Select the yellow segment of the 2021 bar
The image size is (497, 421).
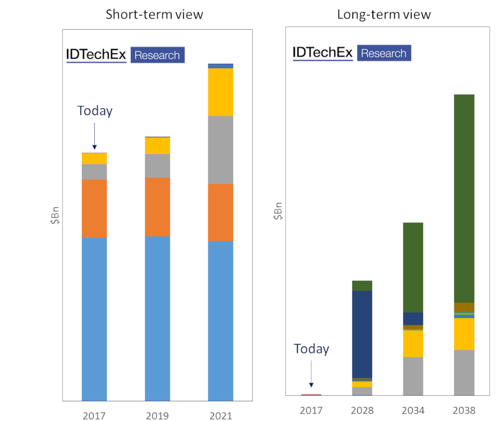pyautogui.click(x=221, y=92)
